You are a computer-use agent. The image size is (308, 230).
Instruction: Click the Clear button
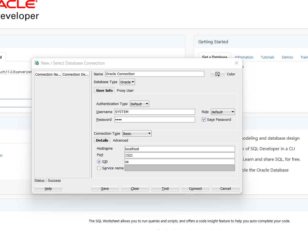click(135, 188)
